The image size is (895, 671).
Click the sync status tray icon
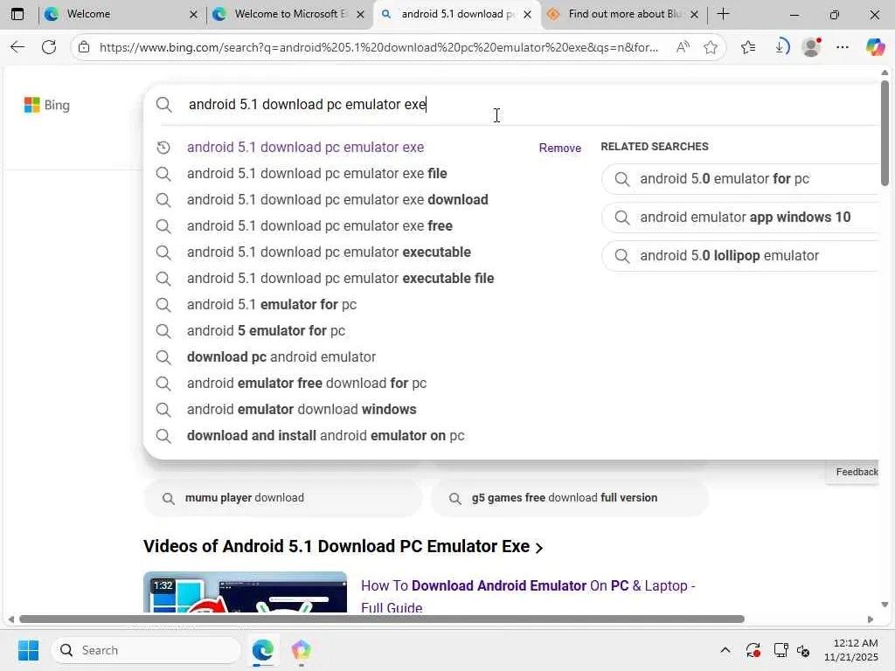click(753, 650)
